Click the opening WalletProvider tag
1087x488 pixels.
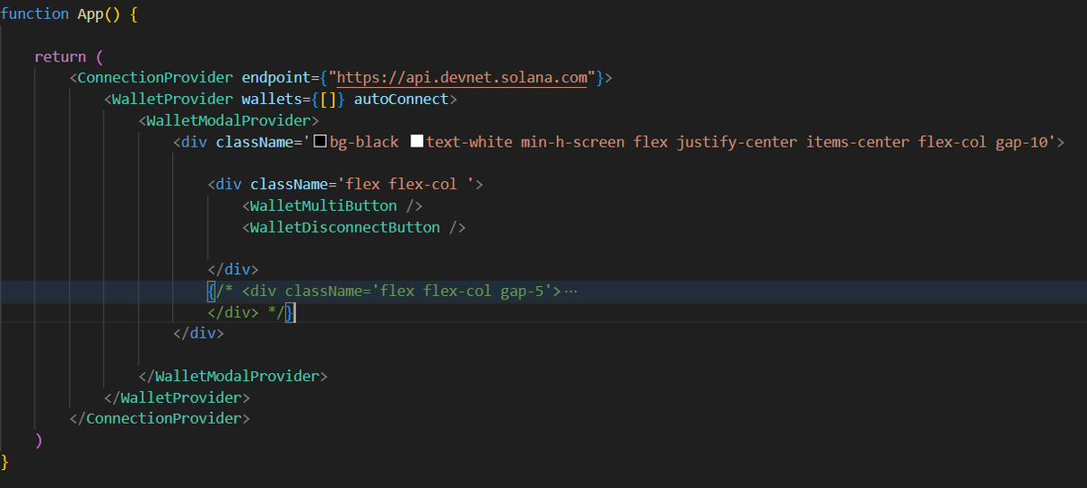tap(172, 100)
